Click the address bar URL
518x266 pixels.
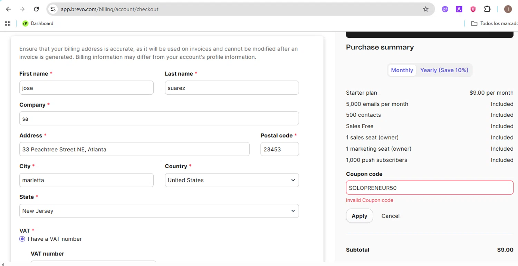coord(109,9)
